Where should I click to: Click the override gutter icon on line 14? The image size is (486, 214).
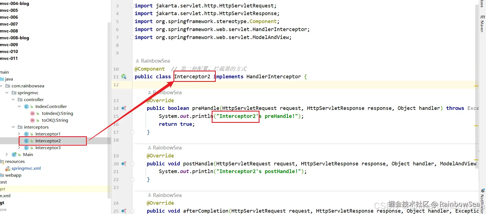coord(124,108)
